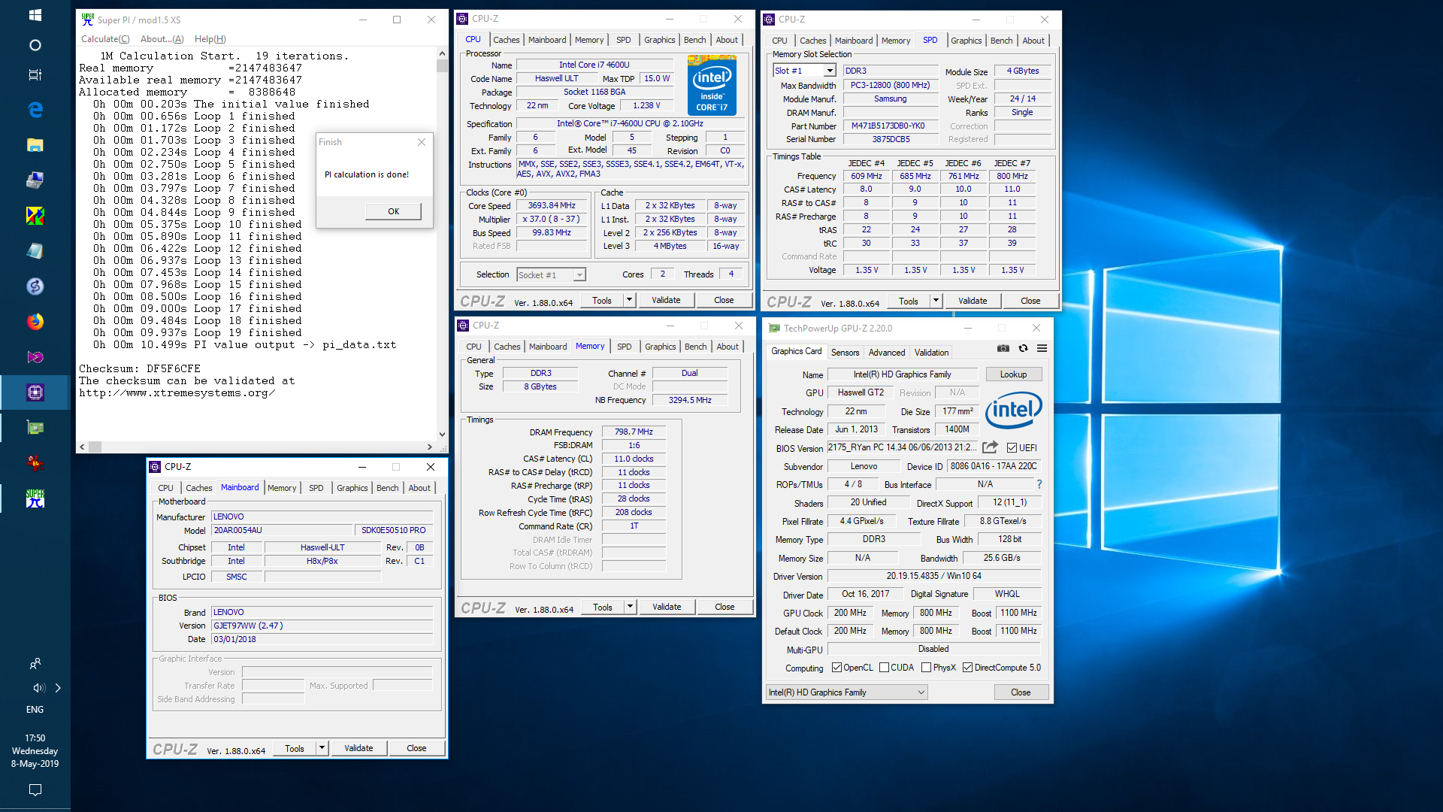Toggle the DirectCompute 5.0 checkbox
1443x812 pixels.
point(967,668)
